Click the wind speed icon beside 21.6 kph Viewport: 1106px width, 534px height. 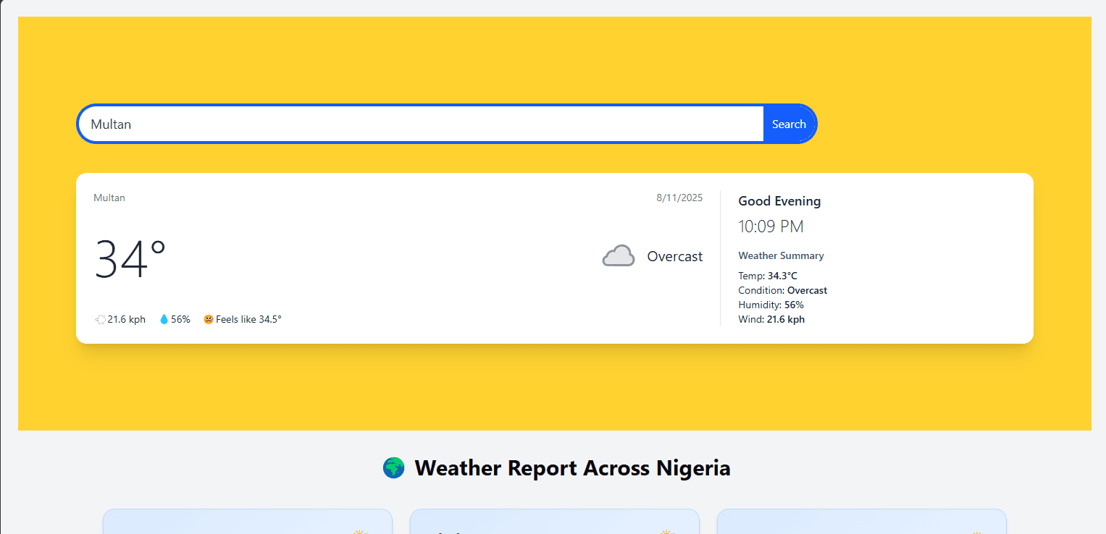click(x=101, y=319)
